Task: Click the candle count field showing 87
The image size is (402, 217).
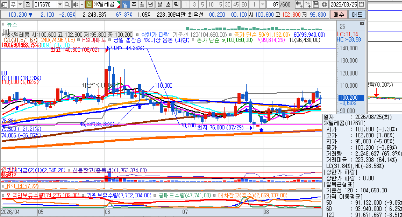Action: point(273,4)
